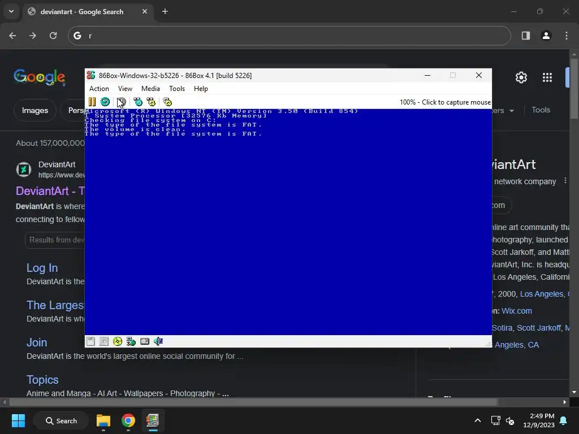
Task: Click the CD-ROM drive status icon
Action: point(118,341)
